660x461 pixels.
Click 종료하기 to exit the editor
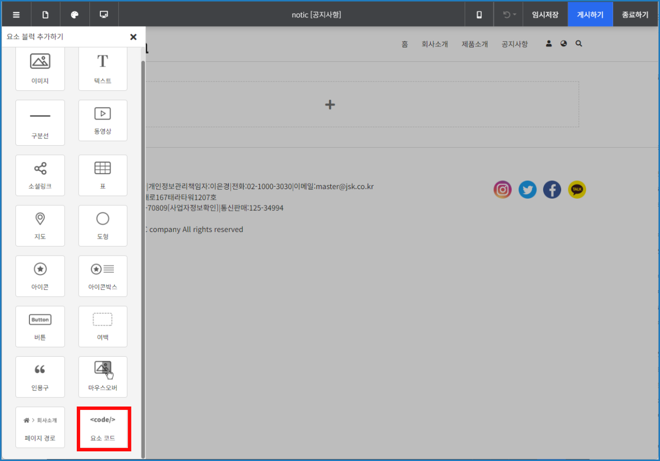coord(635,14)
